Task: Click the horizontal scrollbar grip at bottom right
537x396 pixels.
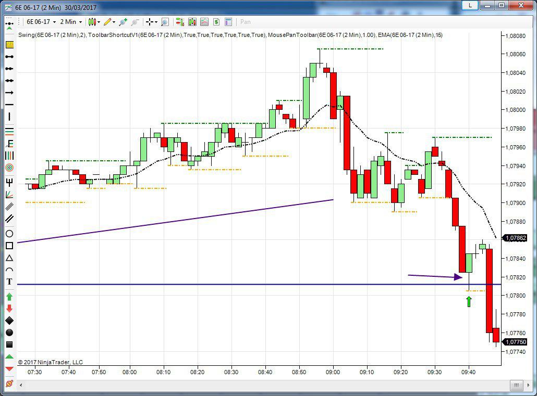Action: click(516, 386)
